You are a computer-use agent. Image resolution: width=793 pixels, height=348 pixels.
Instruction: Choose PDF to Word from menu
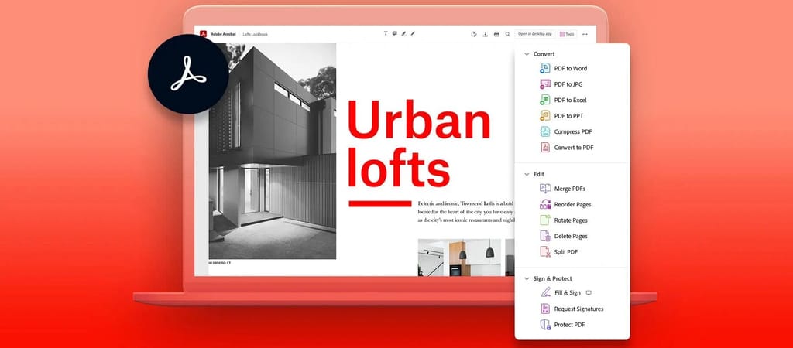coord(570,69)
